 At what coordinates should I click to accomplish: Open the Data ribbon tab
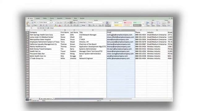point(75,18)
